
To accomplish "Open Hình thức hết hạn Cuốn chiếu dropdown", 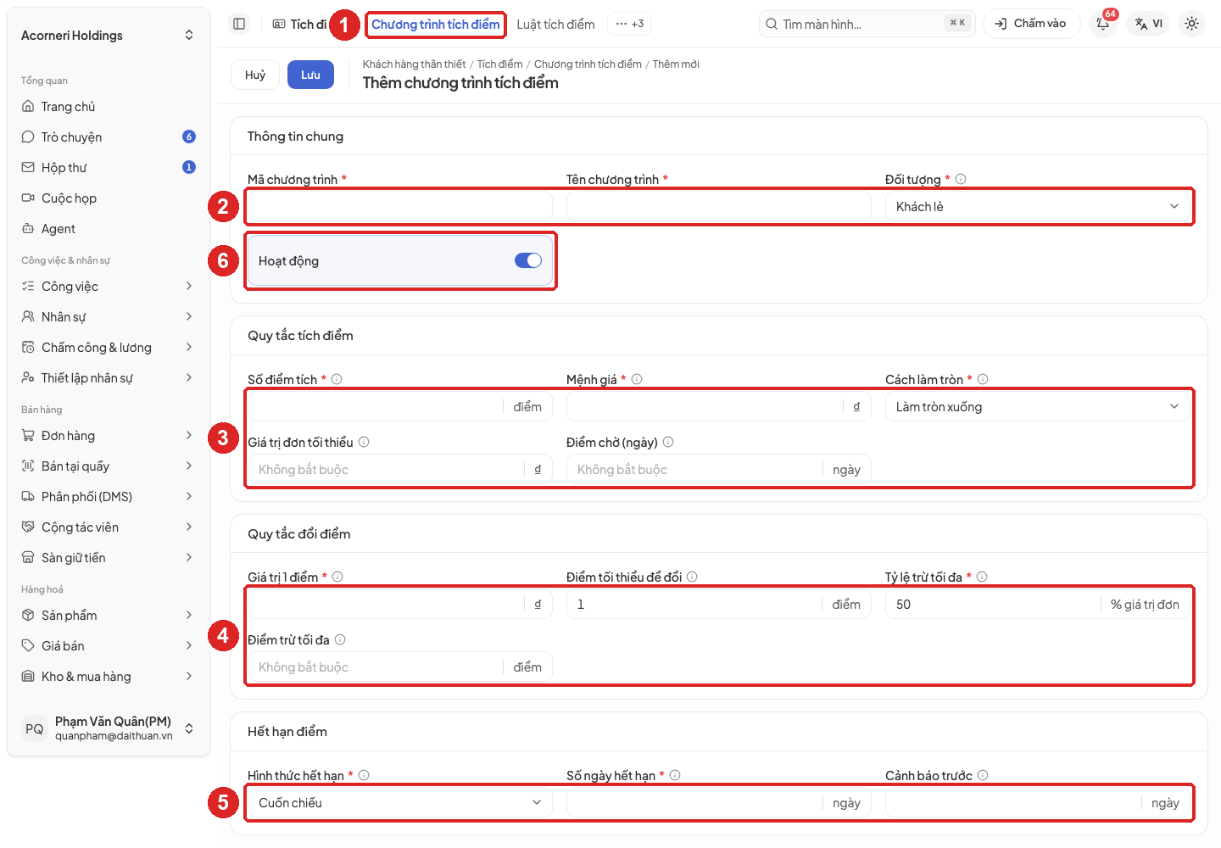I will [x=399, y=802].
